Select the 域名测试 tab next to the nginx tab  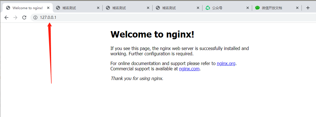tap(78, 8)
